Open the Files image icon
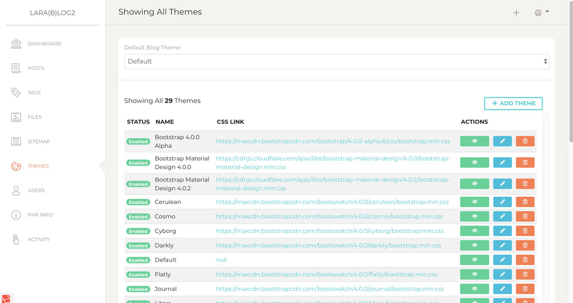This screenshot has width=573, height=303. click(16, 117)
